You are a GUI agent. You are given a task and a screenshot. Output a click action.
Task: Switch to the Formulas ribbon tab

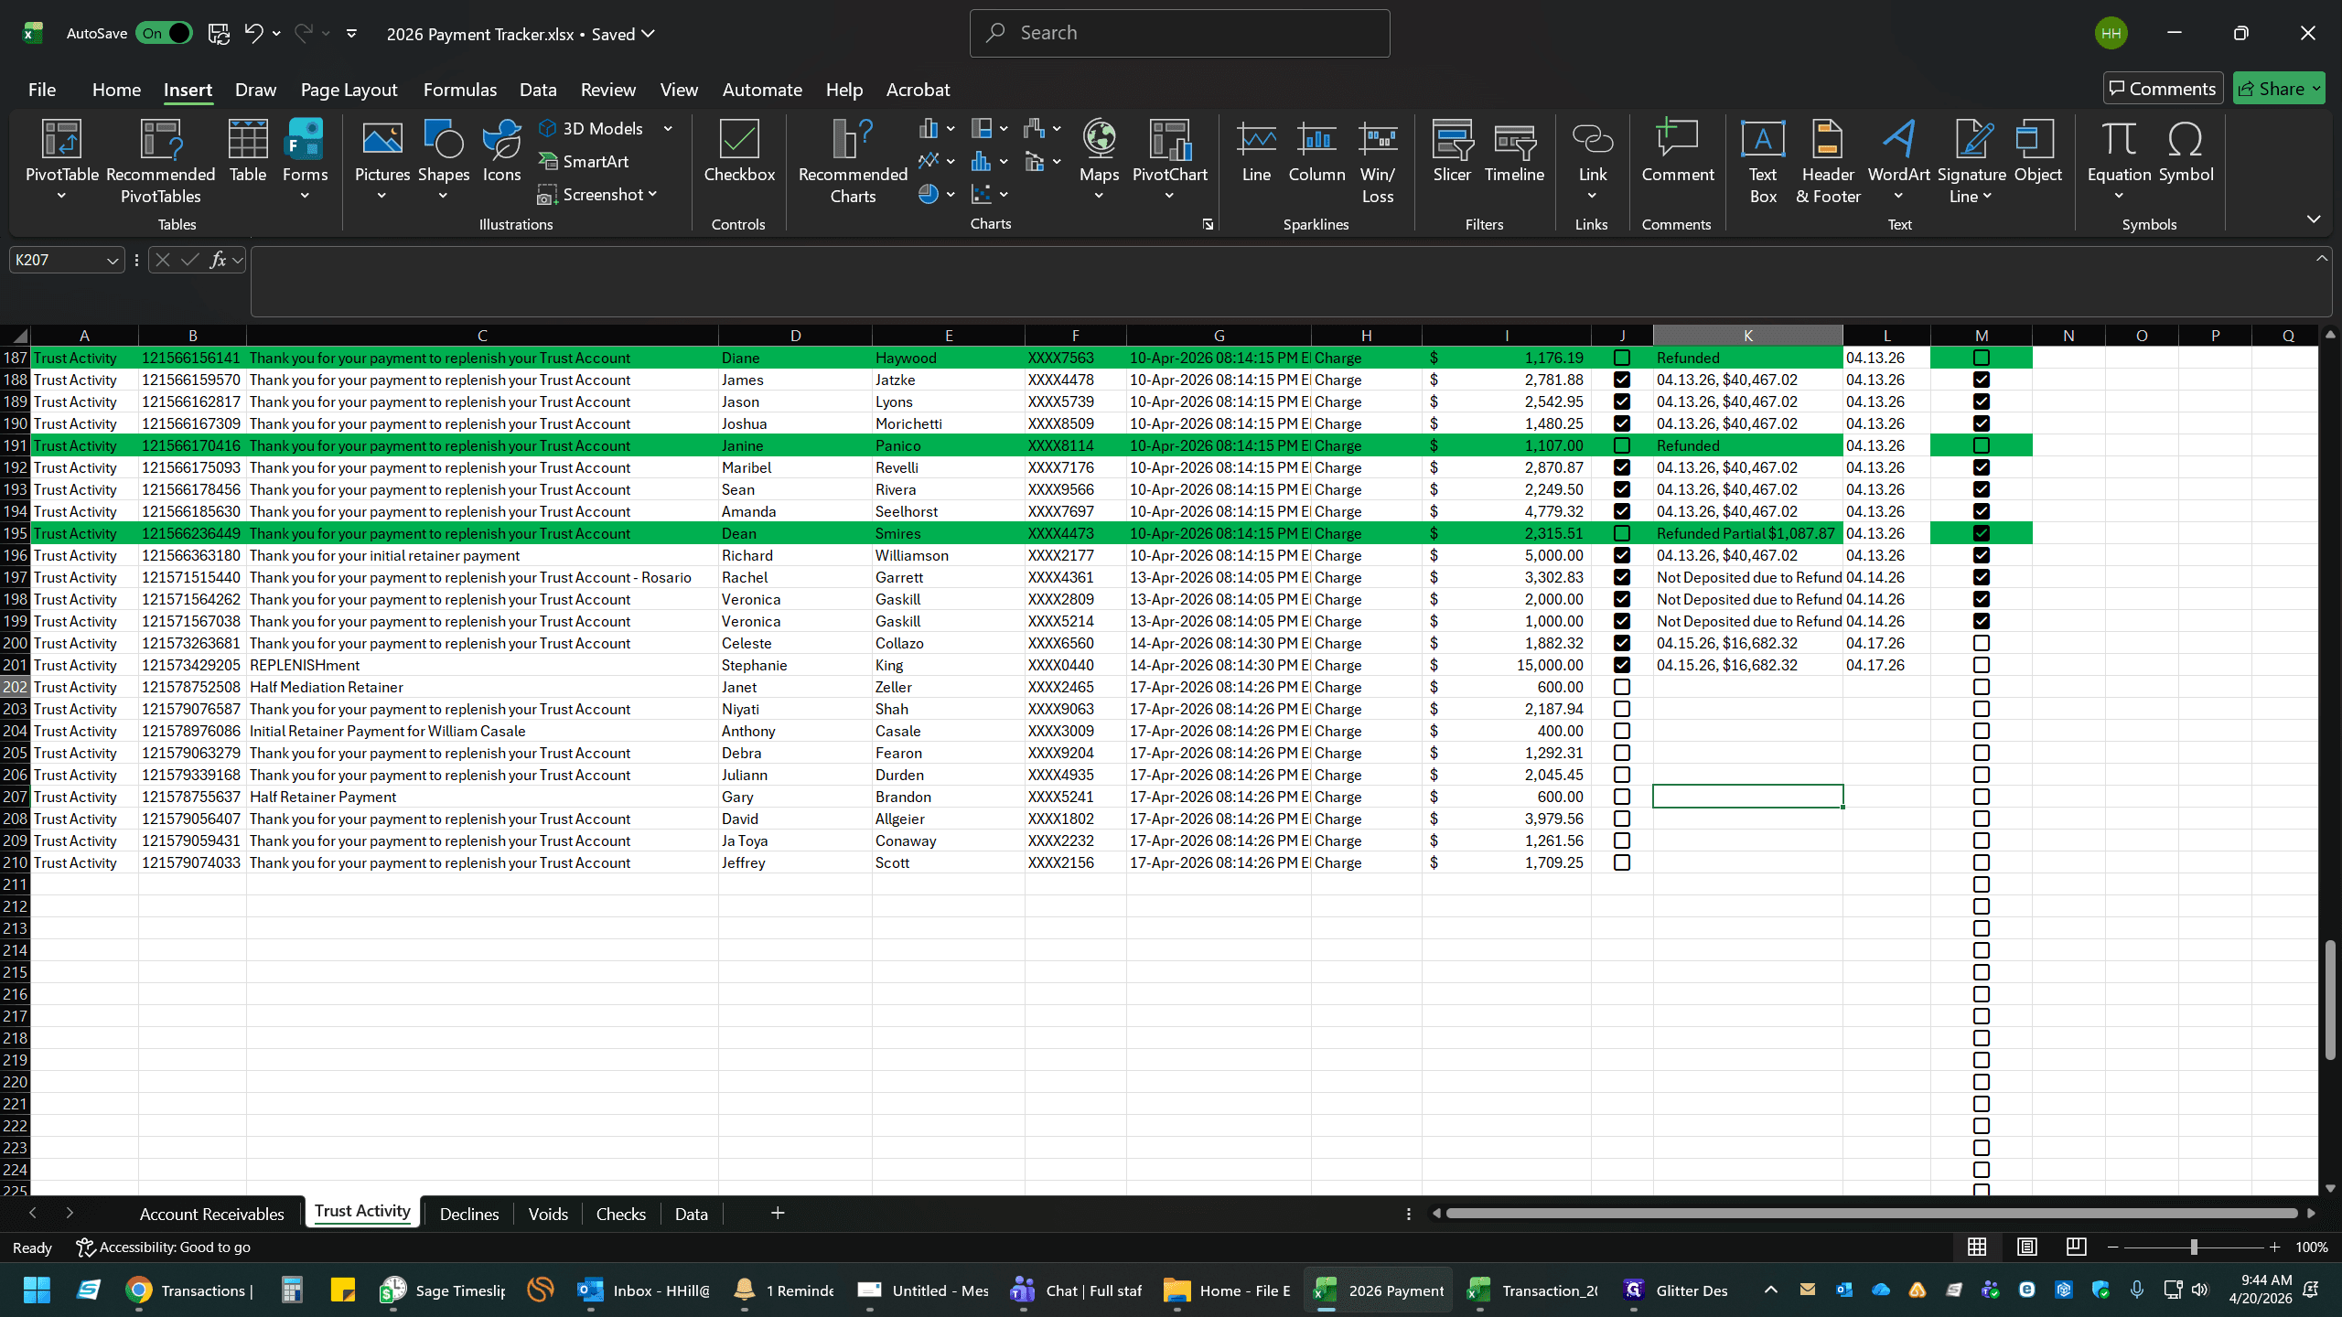coord(459,90)
